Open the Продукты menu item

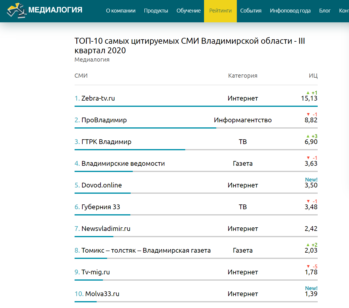click(x=156, y=11)
